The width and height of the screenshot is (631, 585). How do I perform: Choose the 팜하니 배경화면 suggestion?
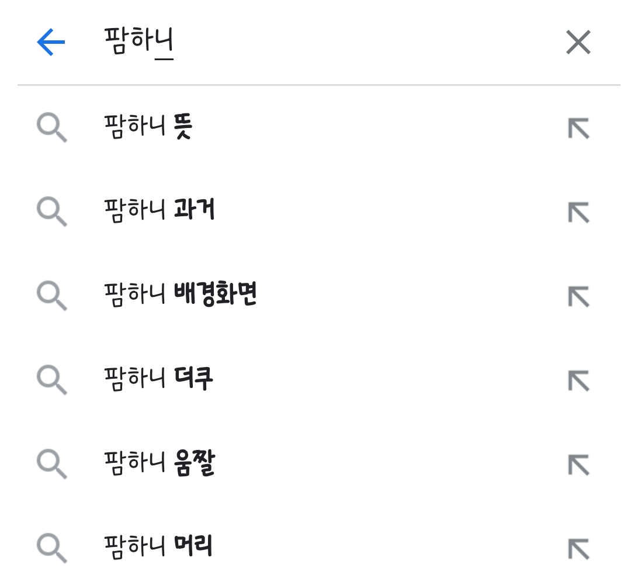coord(180,295)
